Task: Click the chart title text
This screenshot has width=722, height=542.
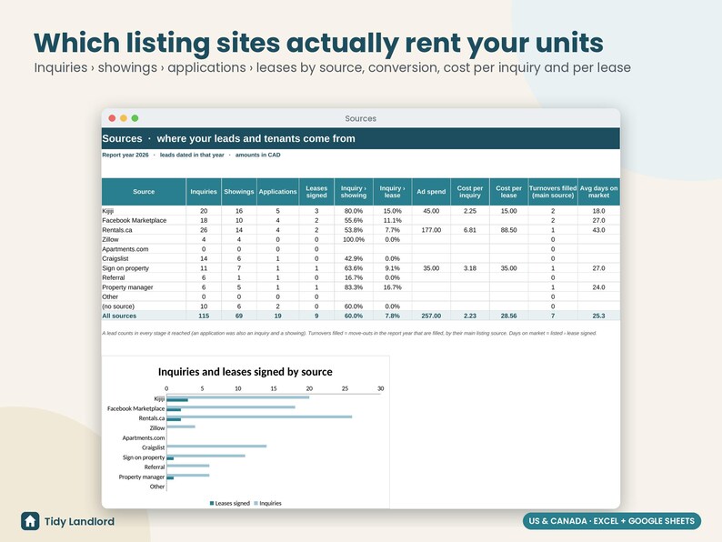Action: click(245, 372)
